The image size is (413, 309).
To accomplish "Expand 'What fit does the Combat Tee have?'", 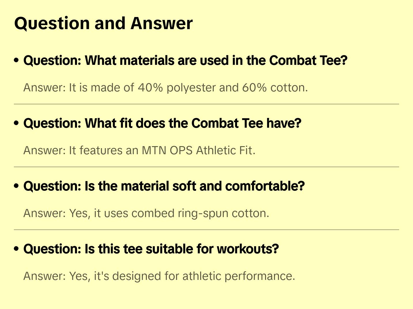I will tap(162, 123).
